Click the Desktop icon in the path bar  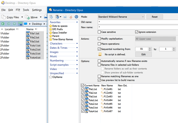pyautogui.click(x=26, y=24)
